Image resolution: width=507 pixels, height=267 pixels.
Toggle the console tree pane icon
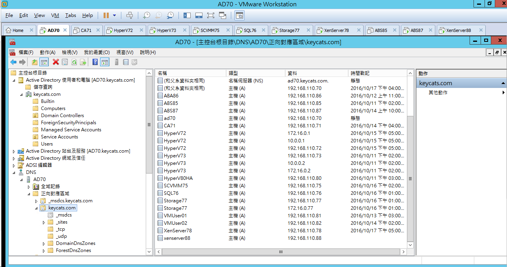coord(44,62)
